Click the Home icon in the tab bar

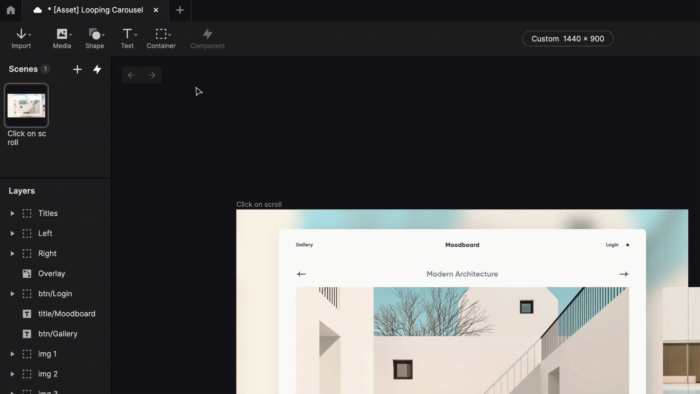point(11,10)
